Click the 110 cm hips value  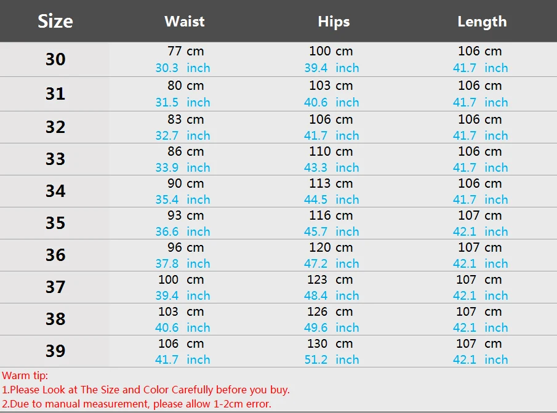click(331, 151)
